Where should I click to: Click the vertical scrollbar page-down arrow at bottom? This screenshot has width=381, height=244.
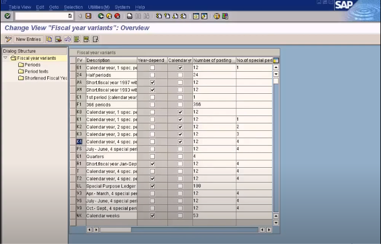[x=276, y=222]
